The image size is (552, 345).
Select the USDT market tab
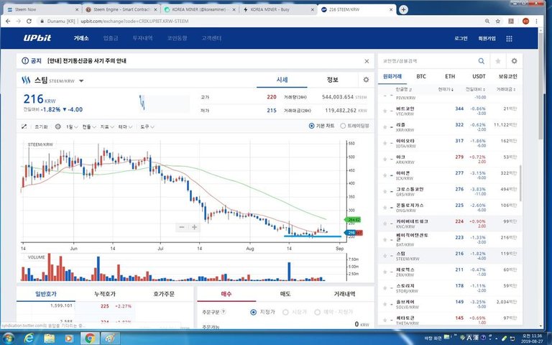pyautogui.click(x=479, y=76)
